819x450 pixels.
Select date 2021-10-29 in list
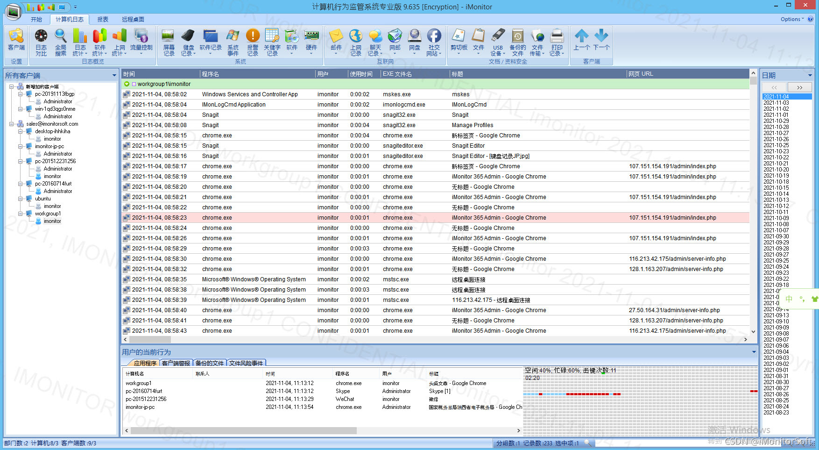(x=776, y=121)
